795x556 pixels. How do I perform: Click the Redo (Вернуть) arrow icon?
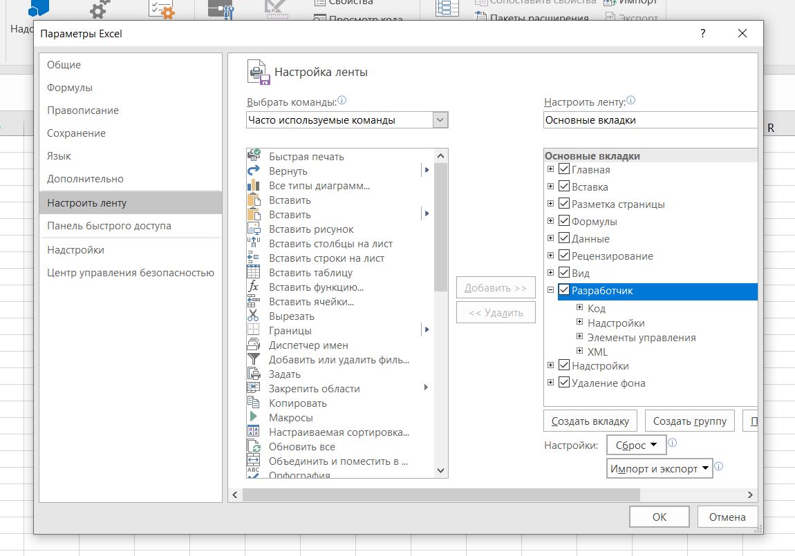coord(254,171)
